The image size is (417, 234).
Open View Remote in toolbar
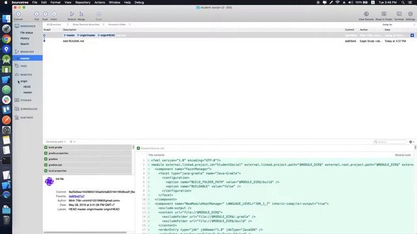[366, 14]
